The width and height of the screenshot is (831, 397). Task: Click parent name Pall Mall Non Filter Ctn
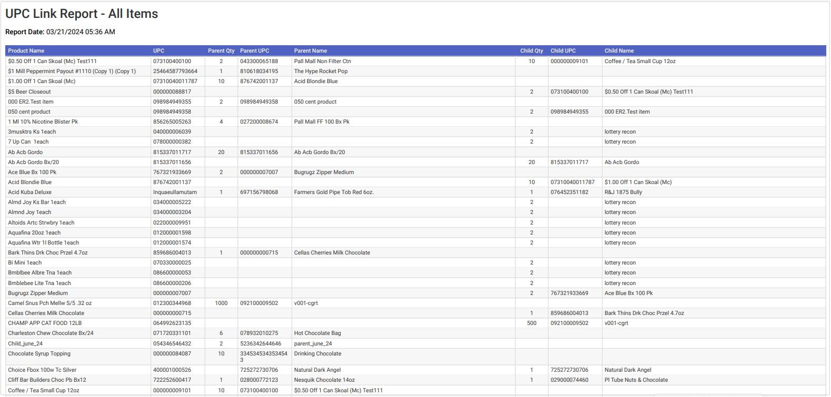coord(322,62)
